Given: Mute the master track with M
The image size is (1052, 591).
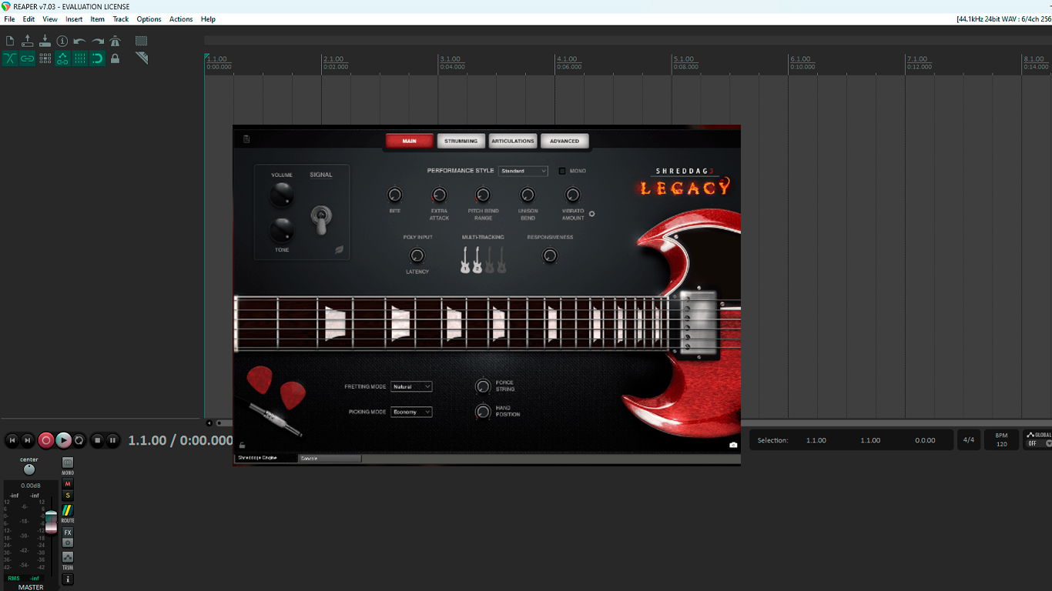Looking at the screenshot, I should point(68,484).
